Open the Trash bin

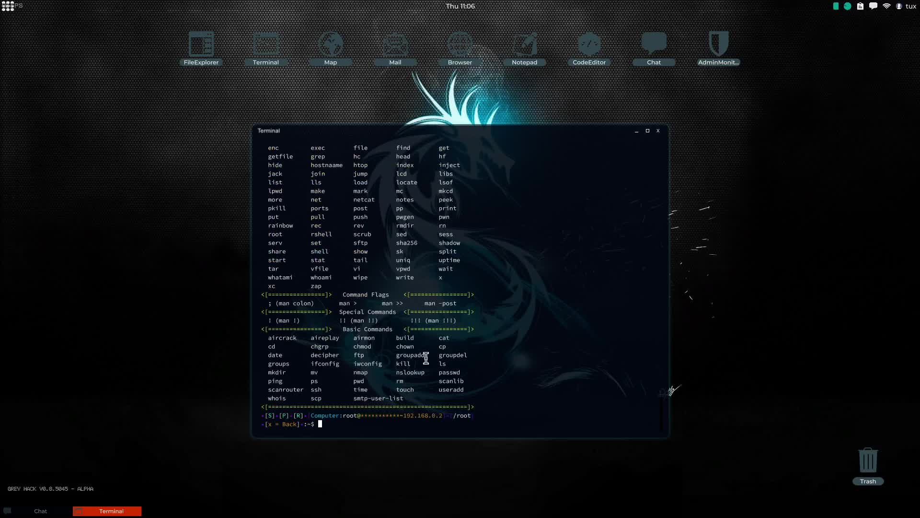[x=868, y=460]
